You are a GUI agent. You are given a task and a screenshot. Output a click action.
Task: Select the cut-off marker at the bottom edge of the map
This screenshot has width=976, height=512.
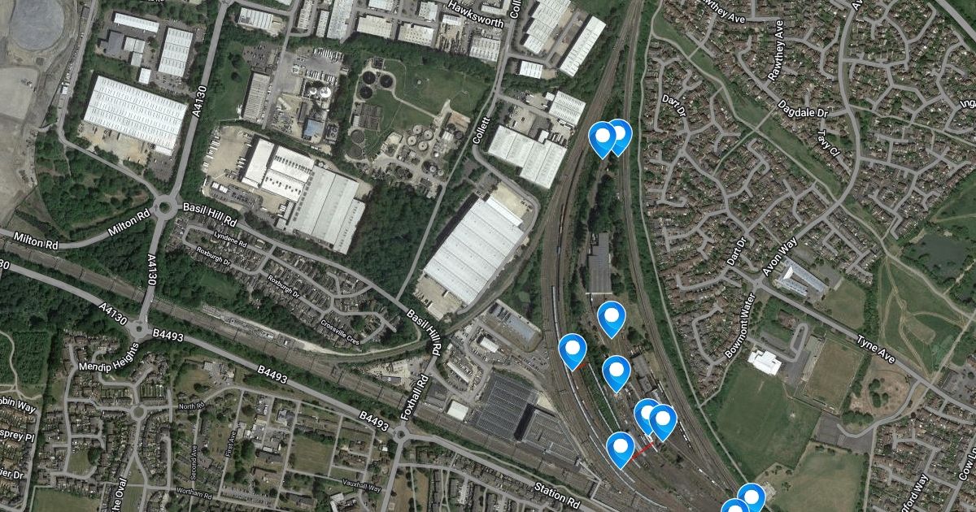pyautogui.click(x=734, y=506)
